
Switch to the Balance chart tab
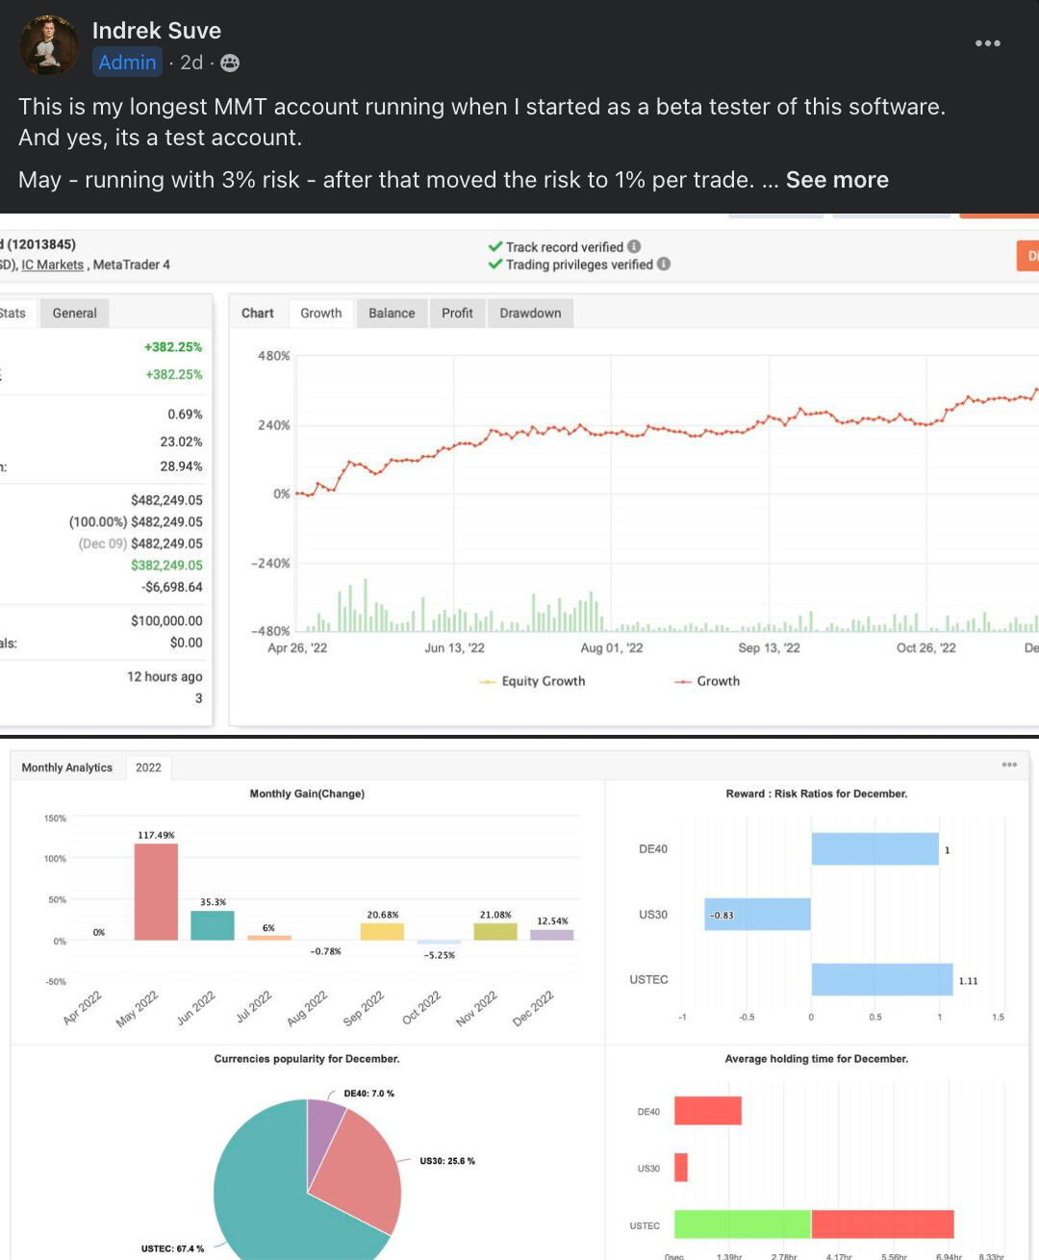392,314
